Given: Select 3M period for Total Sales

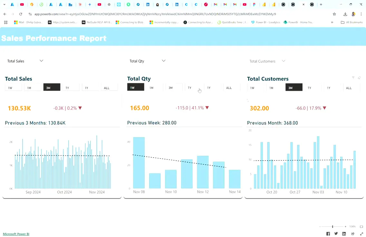Looking at the screenshot, I should tap(52, 87).
